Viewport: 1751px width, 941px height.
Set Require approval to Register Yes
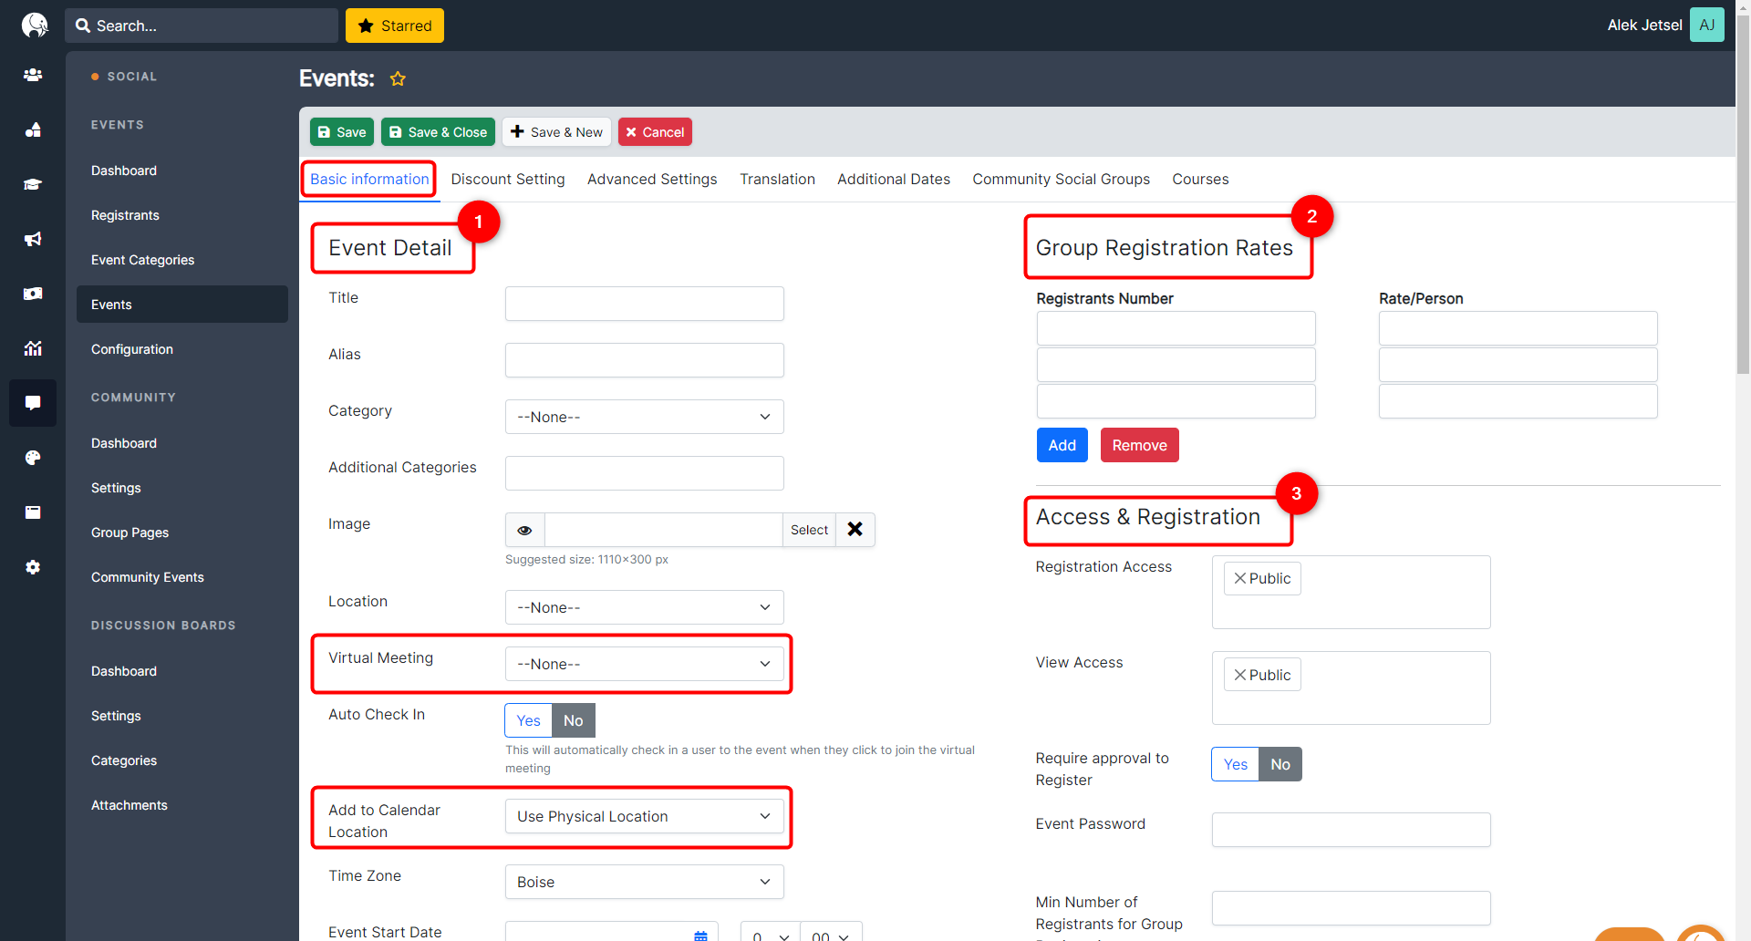(x=1235, y=764)
